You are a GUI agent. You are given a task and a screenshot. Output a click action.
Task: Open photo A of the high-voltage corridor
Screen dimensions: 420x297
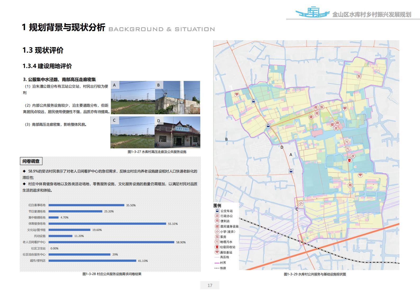pos(133,98)
